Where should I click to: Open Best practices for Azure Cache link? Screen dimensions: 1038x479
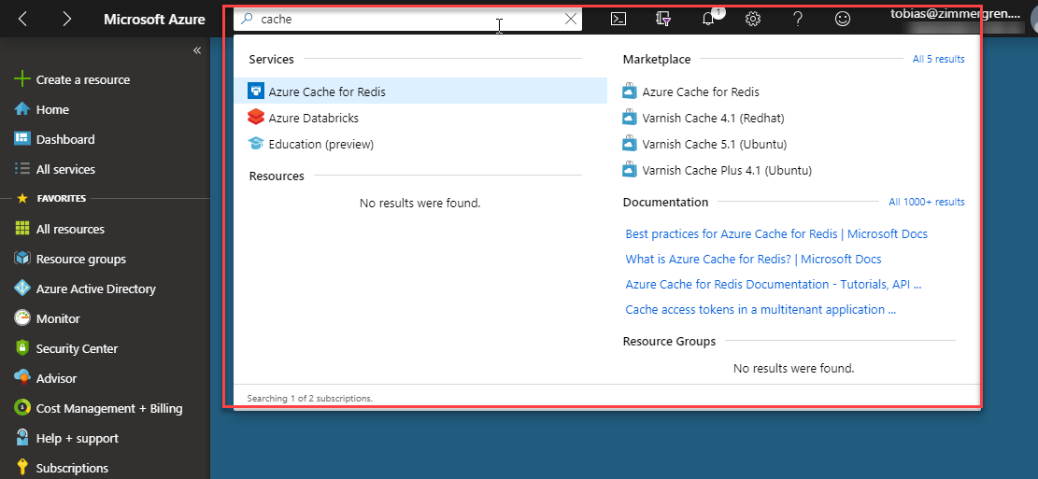pos(775,233)
